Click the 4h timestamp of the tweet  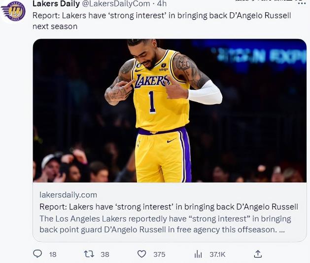tap(162, 4)
